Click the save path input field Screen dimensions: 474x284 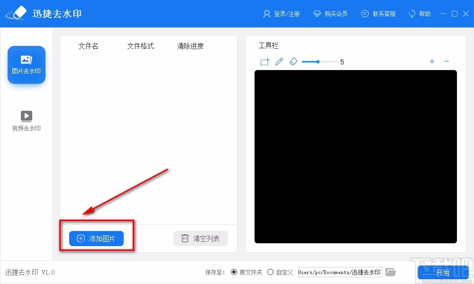click(x=340, y=272)
